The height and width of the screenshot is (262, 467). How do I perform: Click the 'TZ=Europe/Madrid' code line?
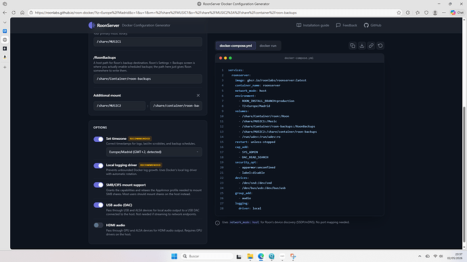(256, 106)
